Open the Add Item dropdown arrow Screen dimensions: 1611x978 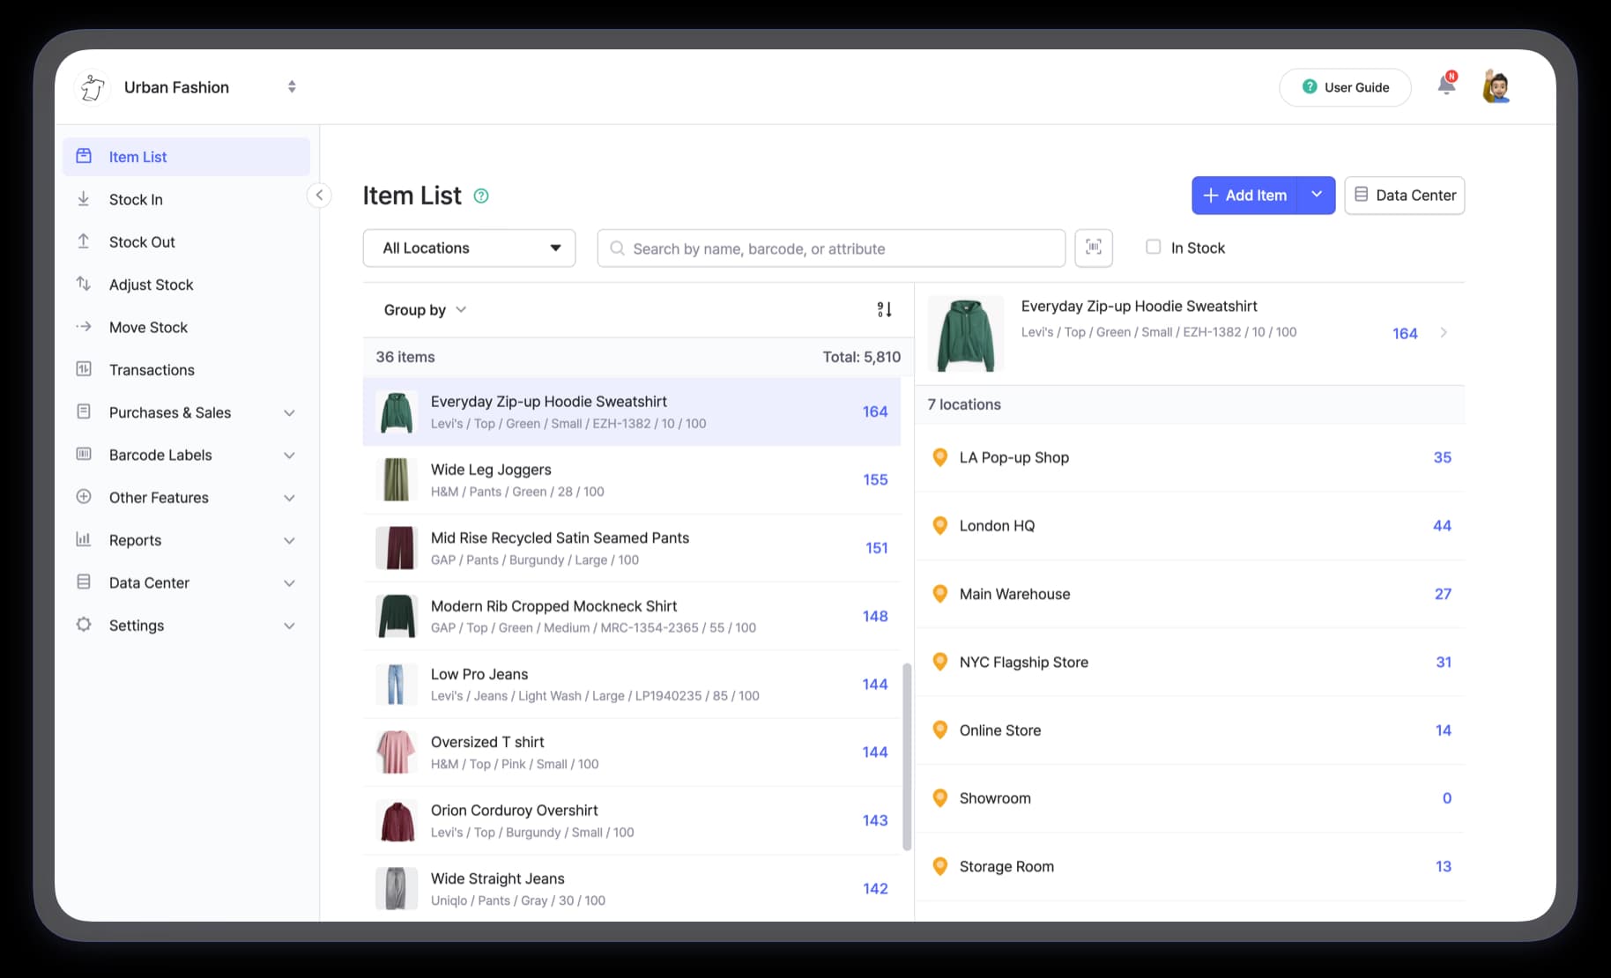pyautogui.click(x=1317, y=196)
